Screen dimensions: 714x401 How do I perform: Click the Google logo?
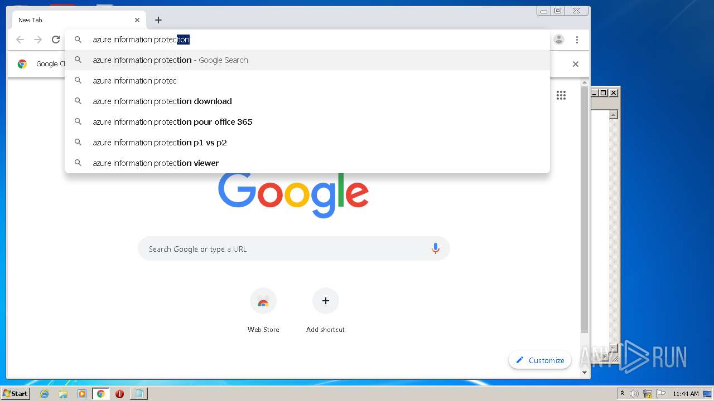[x=293, y=195]
